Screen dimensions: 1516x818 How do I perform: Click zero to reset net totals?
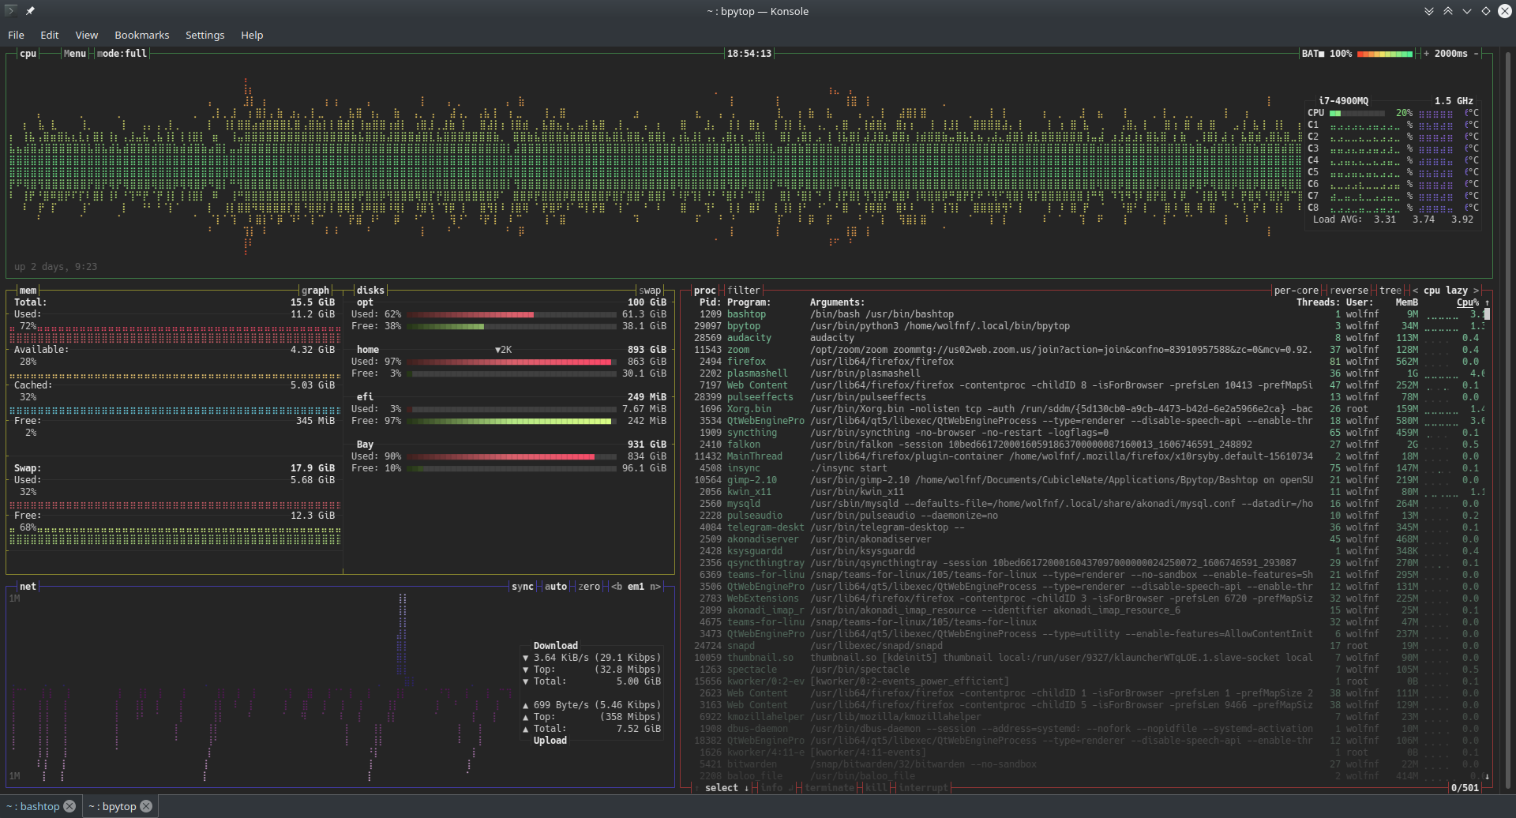pos(589,587)
